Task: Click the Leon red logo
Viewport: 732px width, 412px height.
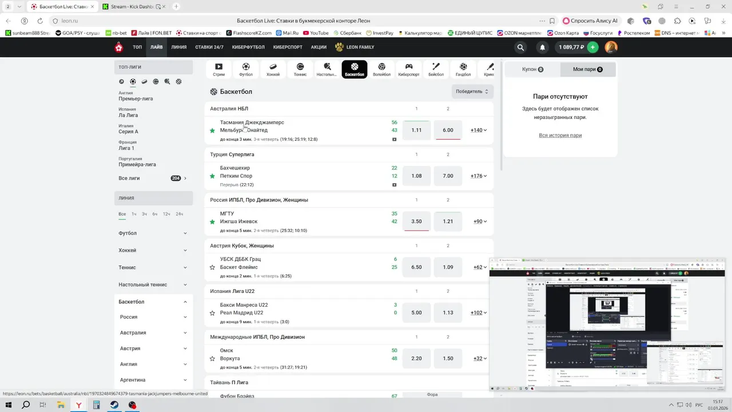Action: coord(119,47)
